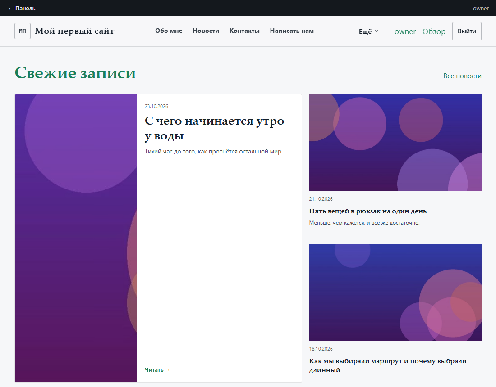Open the Обзор link
The width and height of the screenshot is (496, 387).
pyautogui.click(x=434, y=31)
